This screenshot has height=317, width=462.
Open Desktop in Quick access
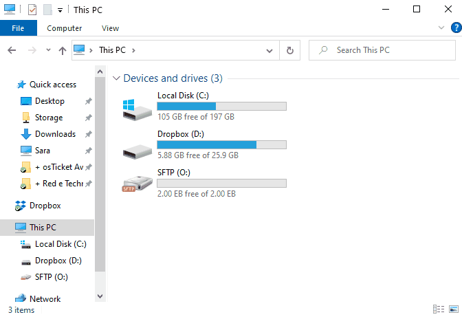(49, 101)
